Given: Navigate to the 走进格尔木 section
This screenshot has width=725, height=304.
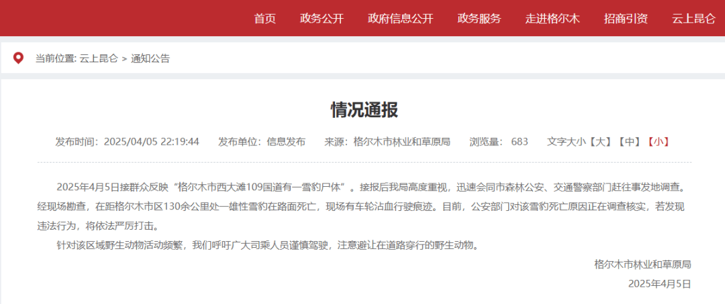Looking at the screenshot, I should pos(552,19).
